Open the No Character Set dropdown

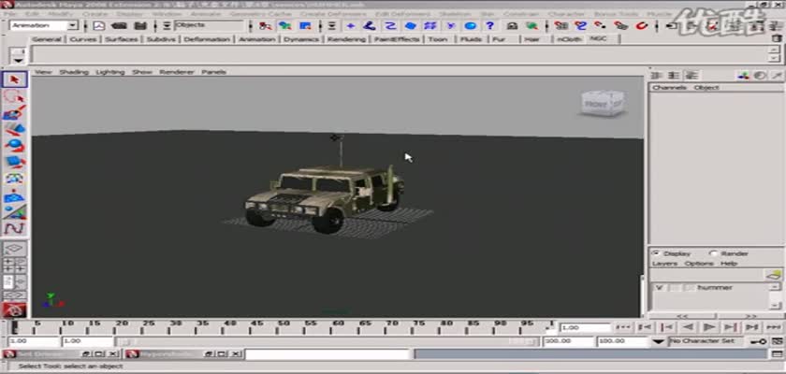pos(659,341)
